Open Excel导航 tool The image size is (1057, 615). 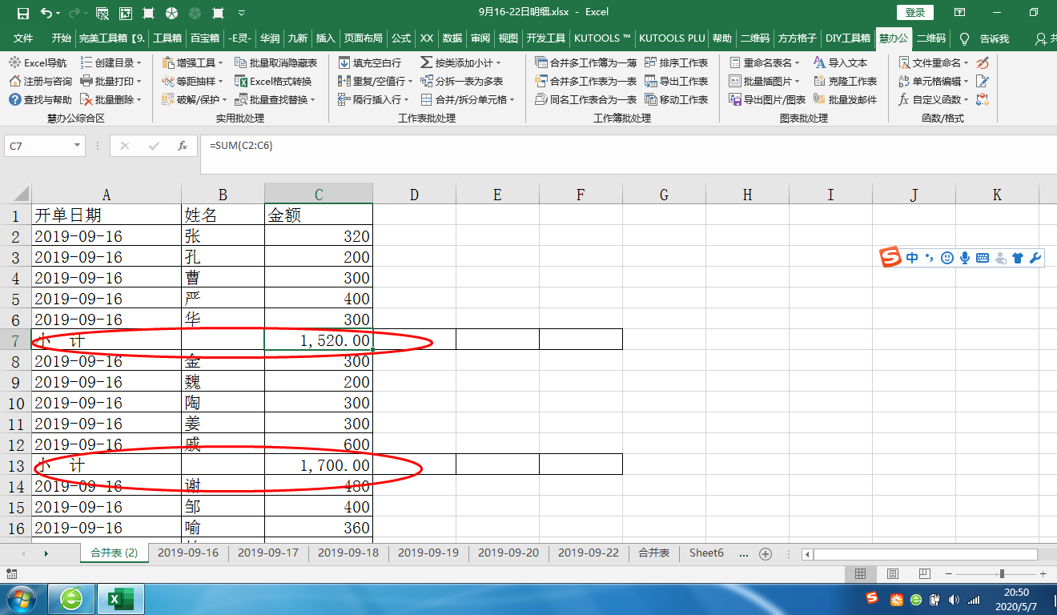(38, 62)
